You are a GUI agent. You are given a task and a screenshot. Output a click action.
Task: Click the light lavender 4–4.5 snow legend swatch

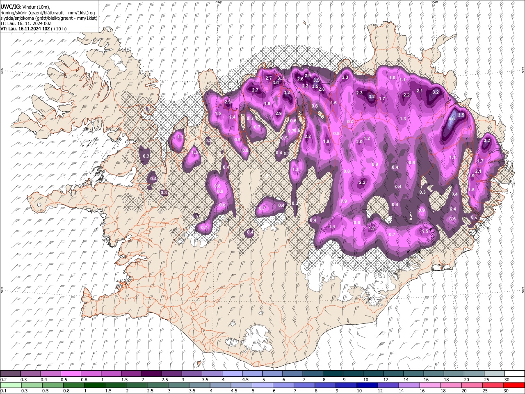coord(232,374)
